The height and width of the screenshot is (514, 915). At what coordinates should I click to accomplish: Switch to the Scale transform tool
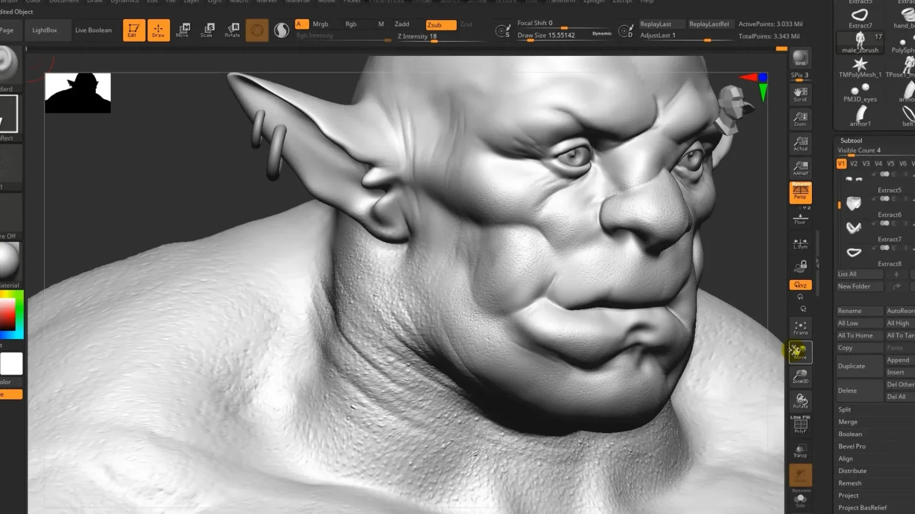click(207, 30)
